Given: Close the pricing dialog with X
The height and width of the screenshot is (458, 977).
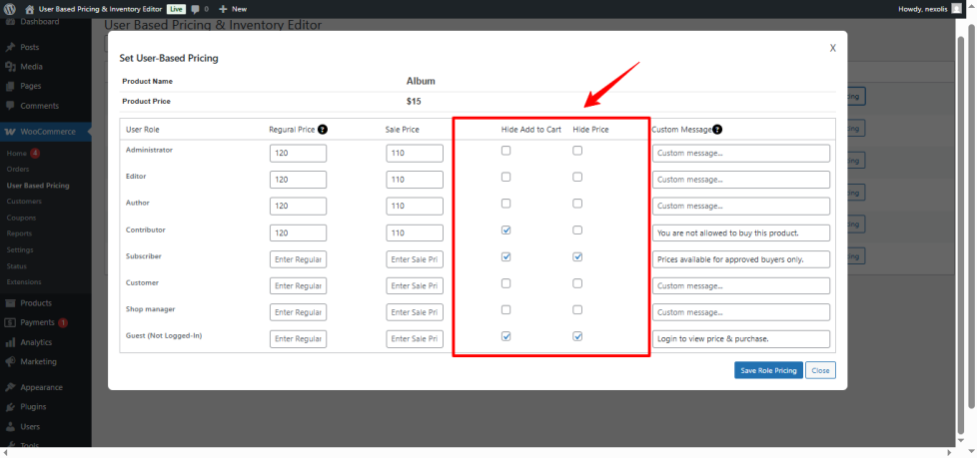Looking at the screenshot, I should tap(832, 48).
